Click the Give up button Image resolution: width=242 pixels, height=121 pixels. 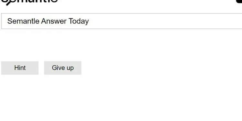pyautogui.click(x=63, y=68)
